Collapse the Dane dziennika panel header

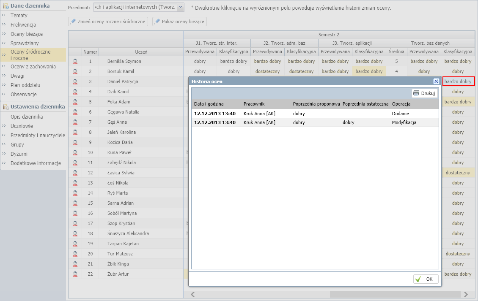33,5
